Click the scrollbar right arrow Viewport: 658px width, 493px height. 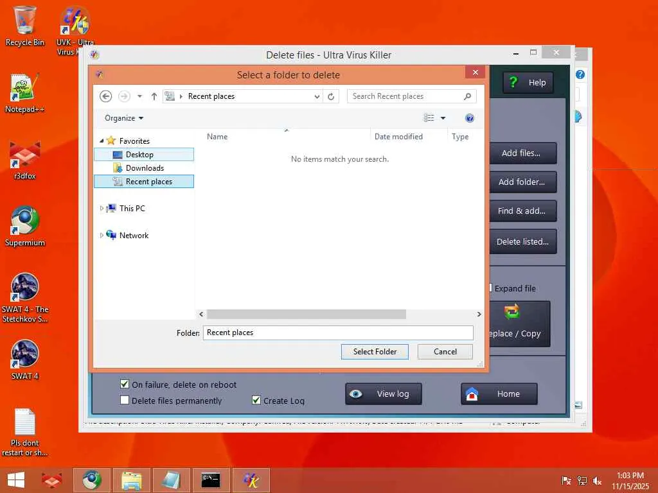(x=479, y=315)
